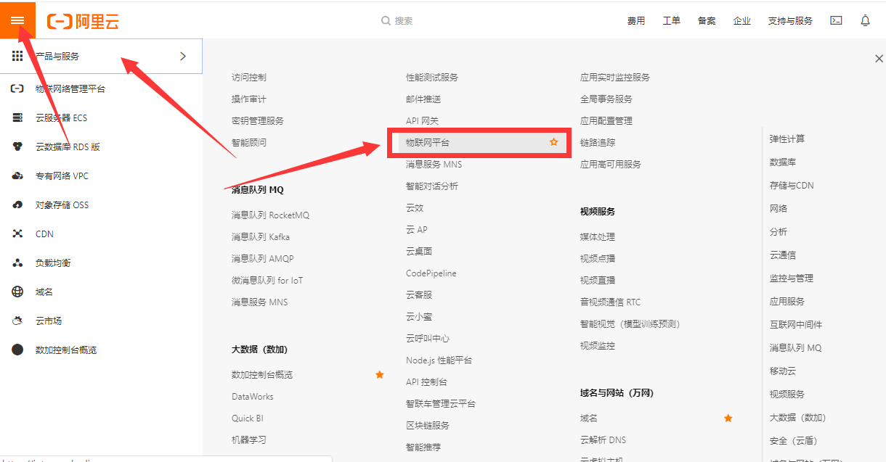
Task: Select 弹性计算 category on right
Action: pyautogui.click(x=787, y=139)
